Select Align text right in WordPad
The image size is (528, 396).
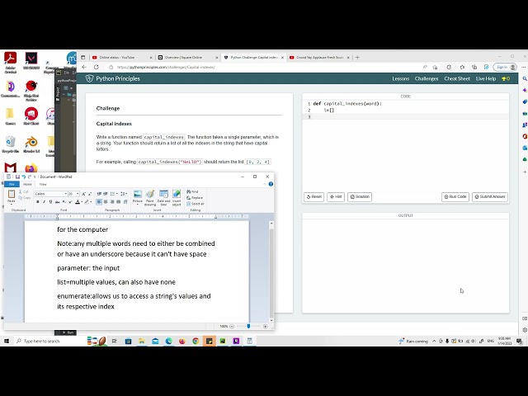click(112, 201)
